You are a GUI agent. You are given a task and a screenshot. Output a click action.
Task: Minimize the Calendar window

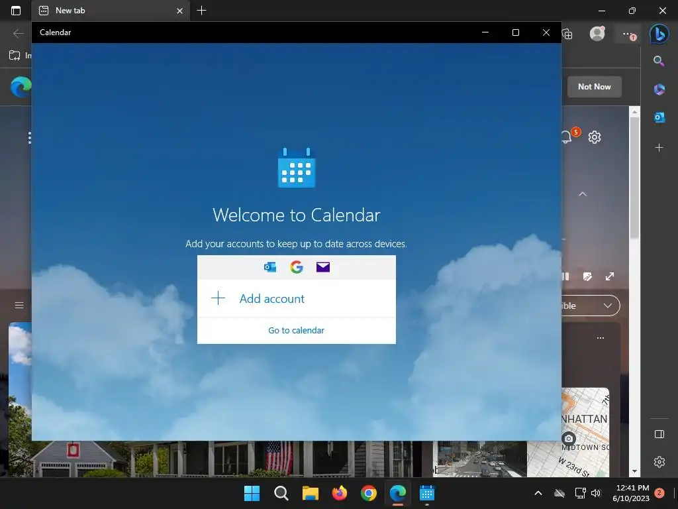(485, 32)
